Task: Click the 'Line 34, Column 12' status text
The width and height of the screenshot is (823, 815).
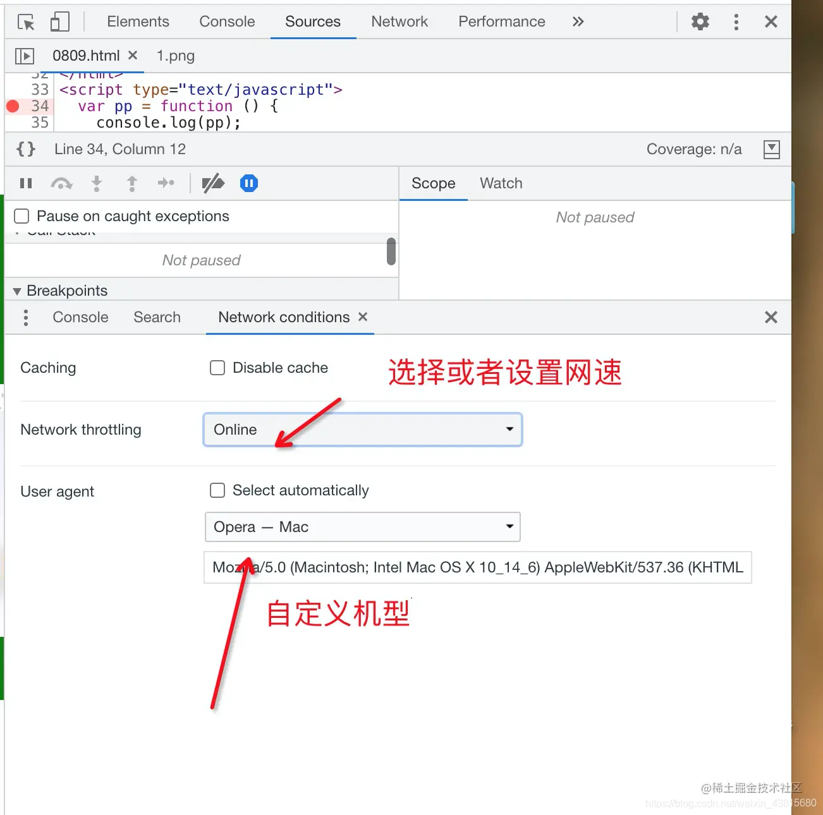Action: point(120,149)
